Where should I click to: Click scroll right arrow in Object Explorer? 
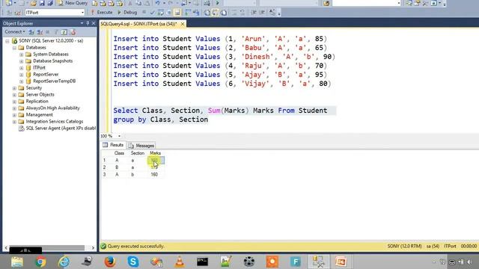[93, 247]
